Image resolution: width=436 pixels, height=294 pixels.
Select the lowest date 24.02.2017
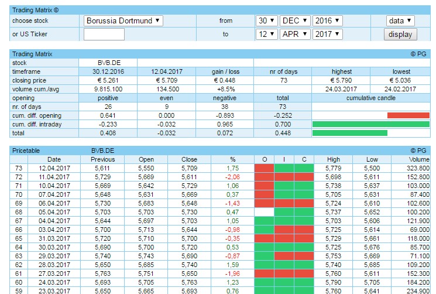point(400,89)
